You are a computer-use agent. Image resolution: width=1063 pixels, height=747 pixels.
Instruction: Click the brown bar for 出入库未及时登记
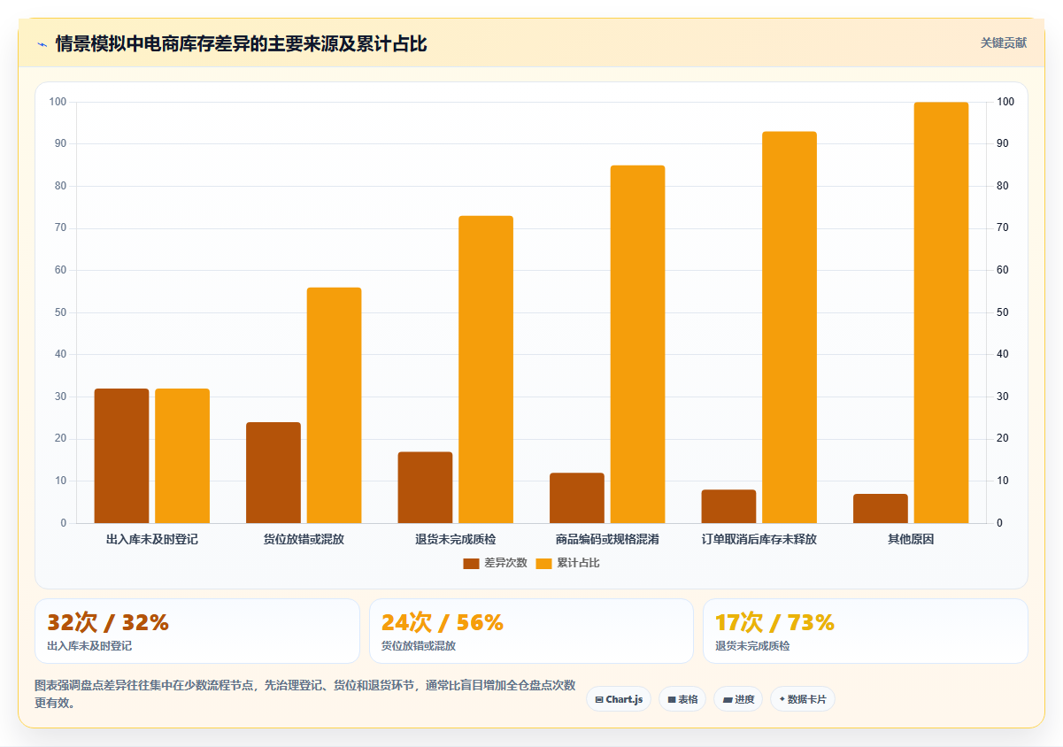pyautogui.click(x=121, y=456)
